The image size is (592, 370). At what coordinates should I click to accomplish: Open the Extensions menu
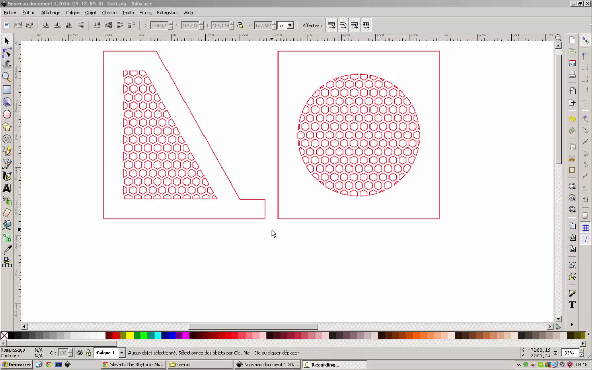pyautogui.click(x=168, y=12)
